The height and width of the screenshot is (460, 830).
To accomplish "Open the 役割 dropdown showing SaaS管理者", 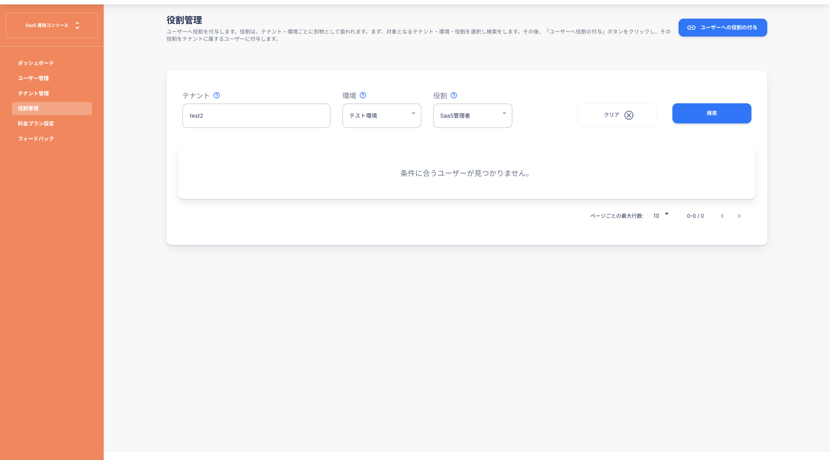I will point(472,116).
